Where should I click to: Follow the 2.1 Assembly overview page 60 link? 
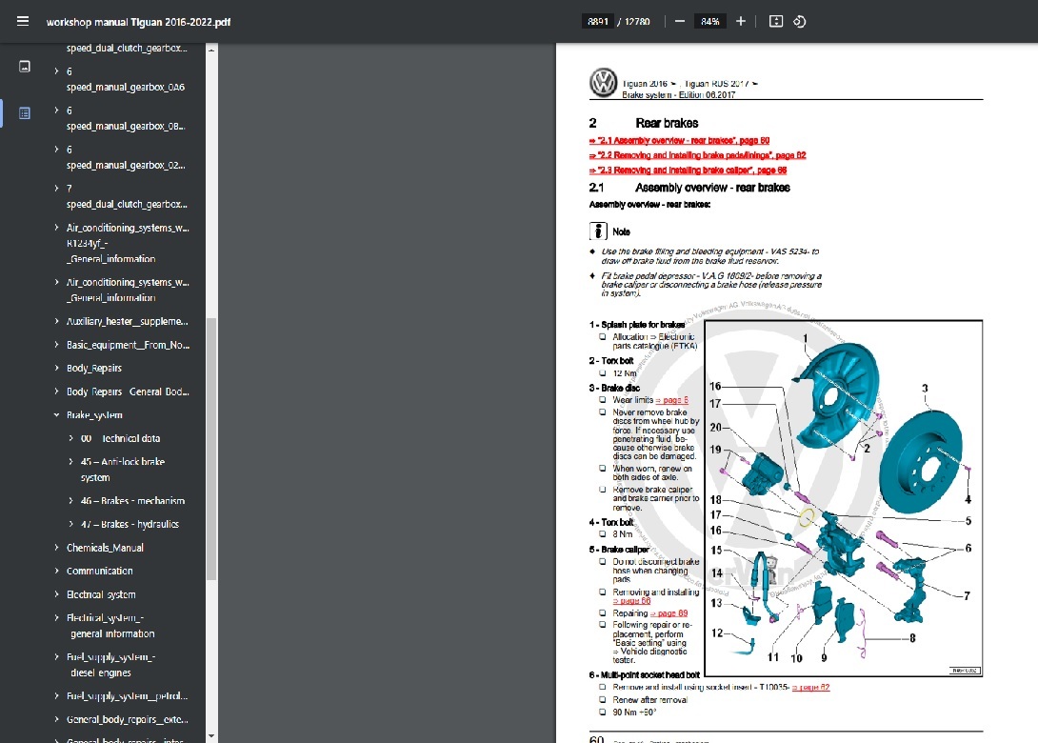pos(679,140)
